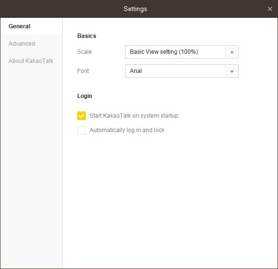This screenshot has height=269, width=278.
Task: Click the Settings title bar text
Action: [135, 9]
